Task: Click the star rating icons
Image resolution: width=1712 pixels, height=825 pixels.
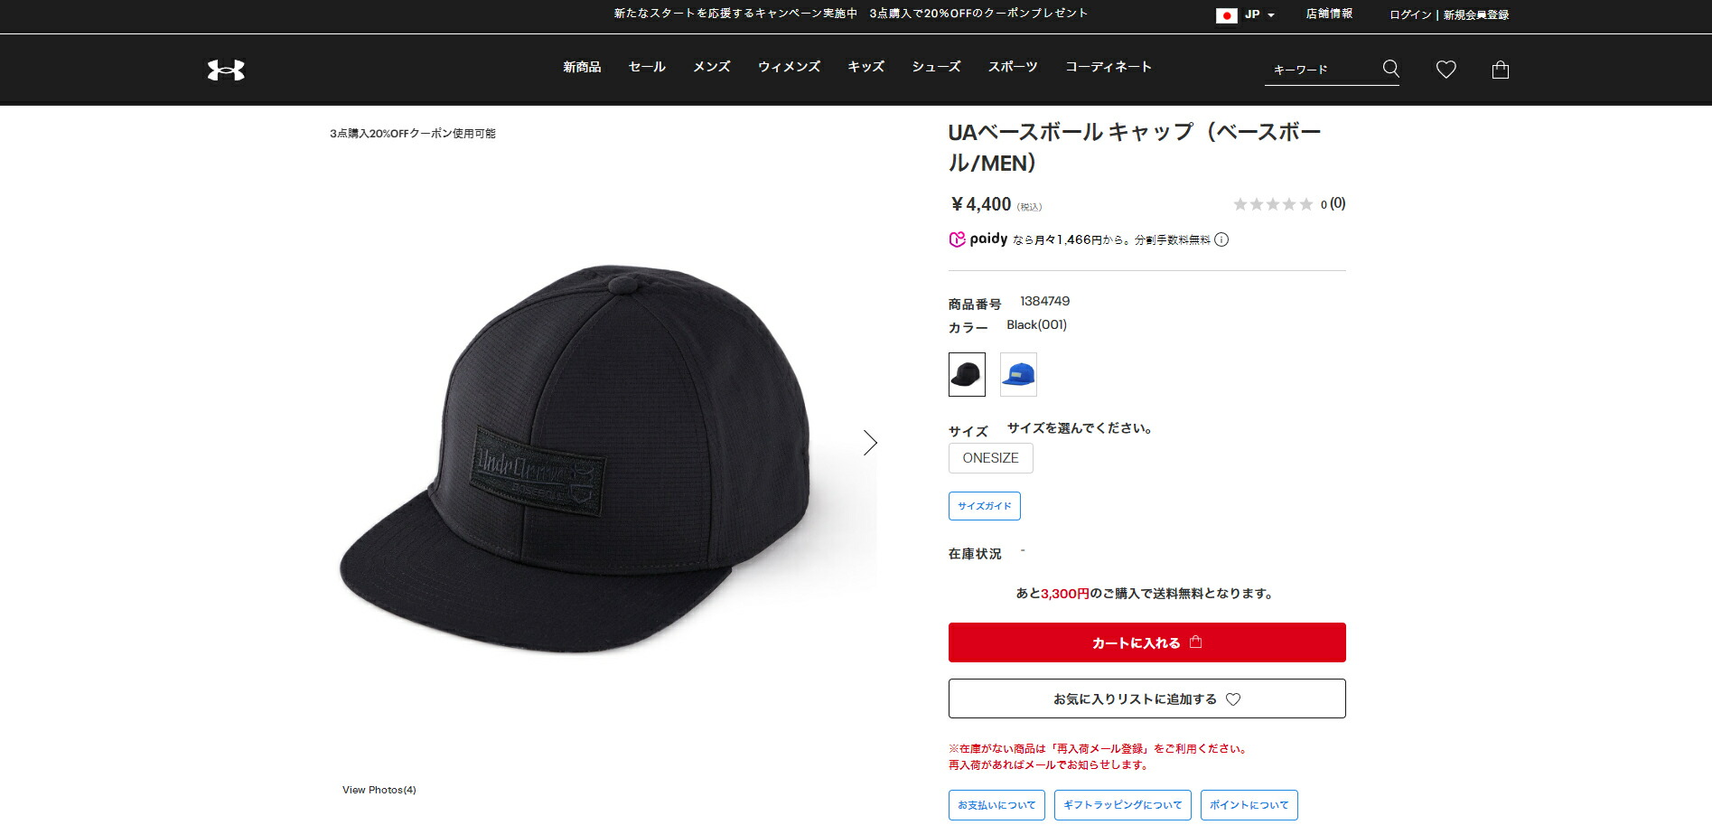Action: point(1273,204)
